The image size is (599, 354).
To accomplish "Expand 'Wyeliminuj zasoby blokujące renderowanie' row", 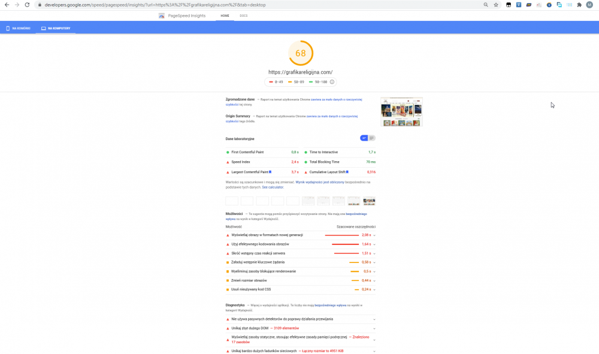I will click(x=301, y=271).
